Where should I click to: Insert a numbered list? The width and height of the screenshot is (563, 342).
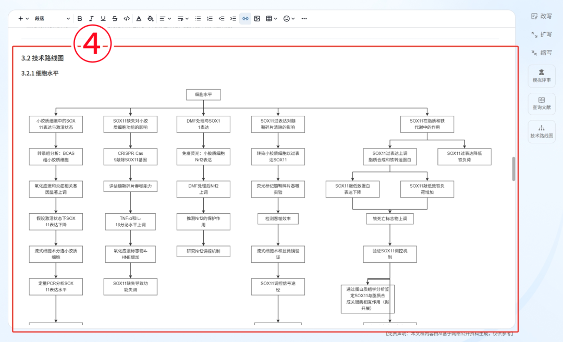(210, 19)
